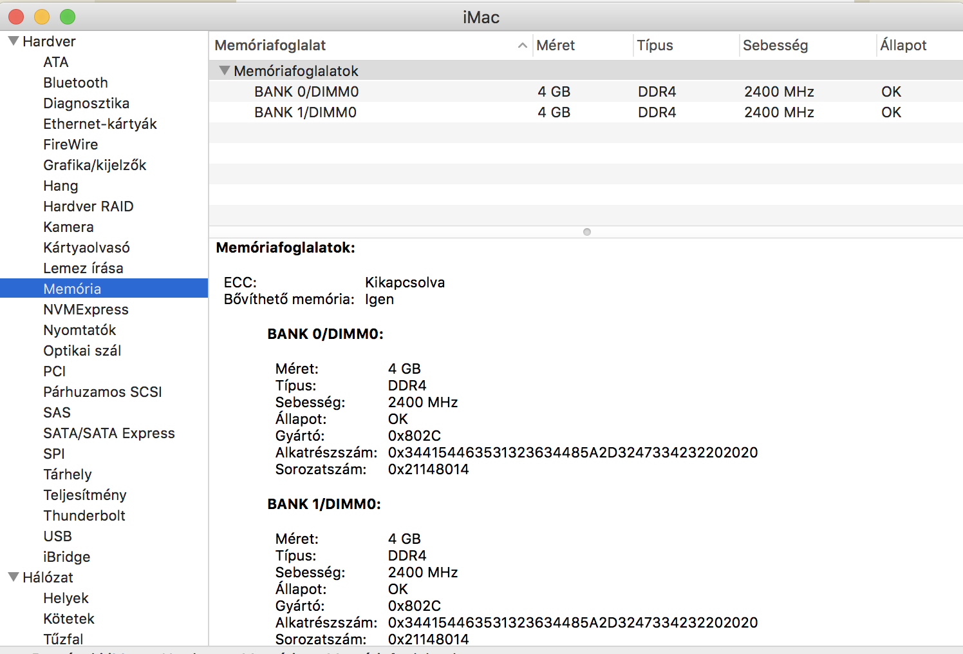Collapse the Memóriafoglalatok group row
This screenshot has height=654, width=963.
[x=224, y=71]
